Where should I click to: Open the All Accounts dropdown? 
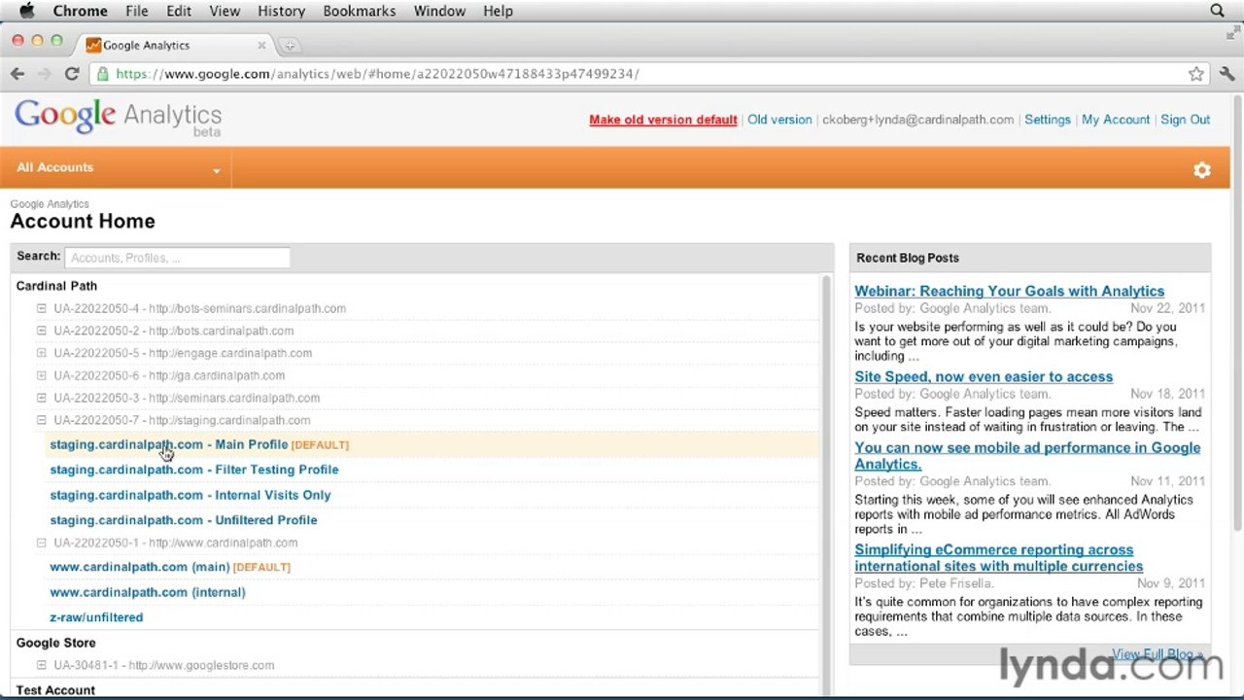pyautogui.click(x=117, y=167)
